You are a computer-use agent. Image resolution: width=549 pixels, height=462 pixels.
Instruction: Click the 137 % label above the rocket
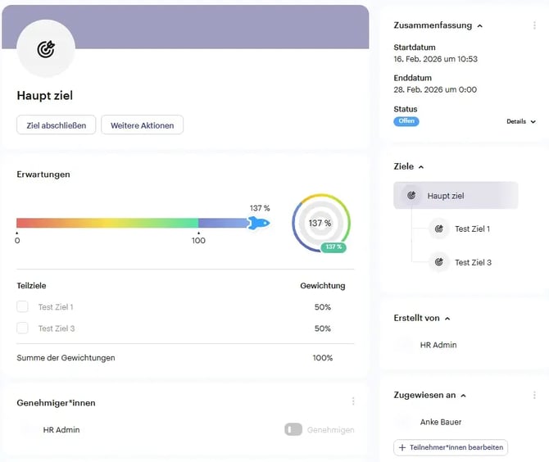pos(260,208)
